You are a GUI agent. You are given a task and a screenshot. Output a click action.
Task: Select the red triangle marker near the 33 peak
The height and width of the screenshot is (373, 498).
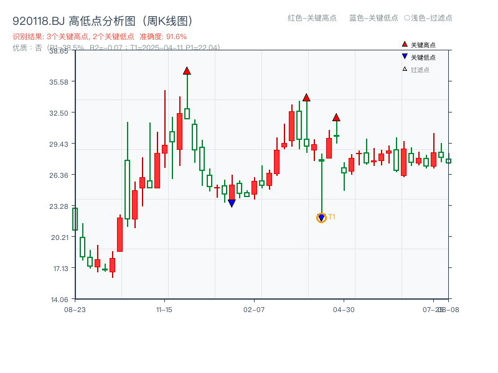click(306, 96)
